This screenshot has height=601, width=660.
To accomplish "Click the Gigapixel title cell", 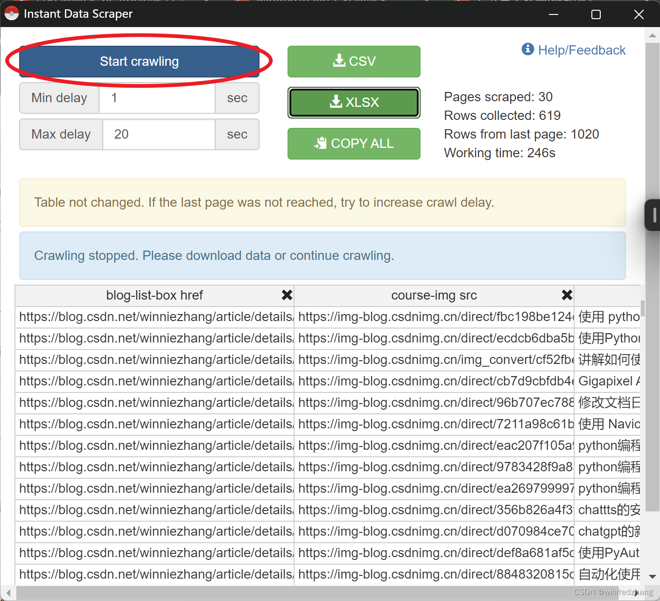I will pyautogui.click(x=607, y=382).
